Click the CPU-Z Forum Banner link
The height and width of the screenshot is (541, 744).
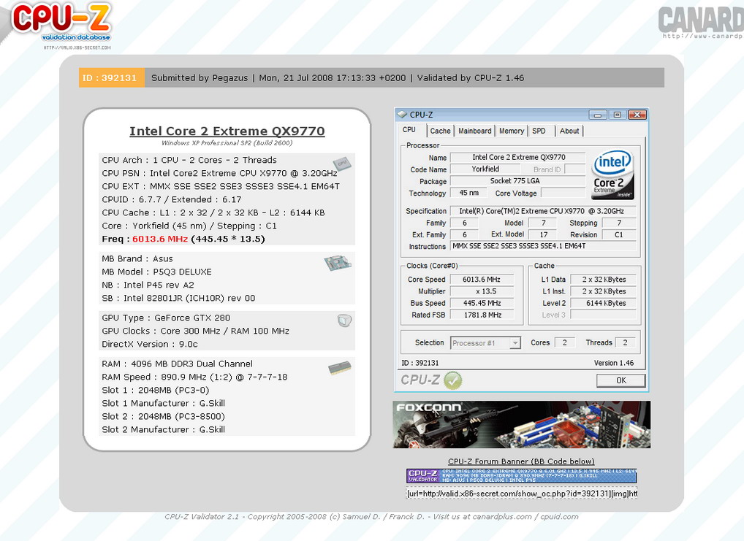tap(521, 461)
